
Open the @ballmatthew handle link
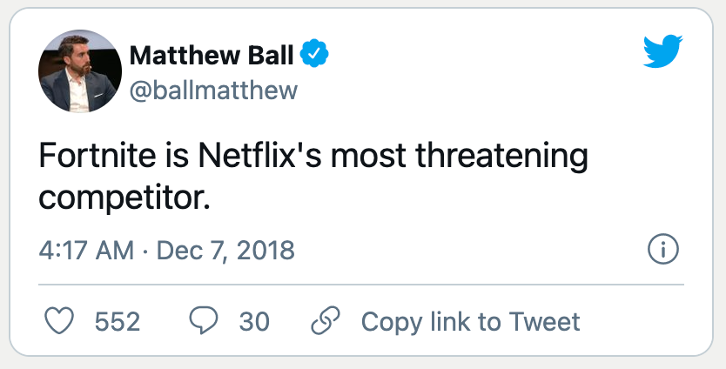tap(212, 90)
